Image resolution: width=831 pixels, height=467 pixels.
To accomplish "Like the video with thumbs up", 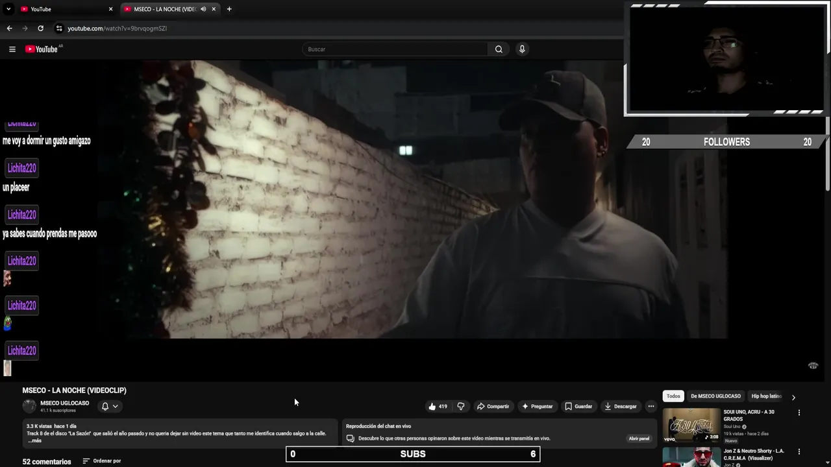I will (x=438, y=407).
